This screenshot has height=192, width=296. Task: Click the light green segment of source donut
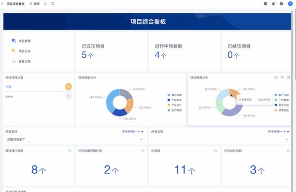click(x=219, y=106)
